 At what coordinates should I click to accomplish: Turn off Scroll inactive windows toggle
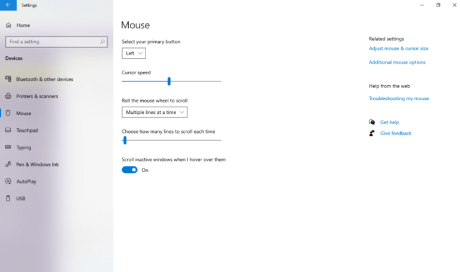tap(129, 170)
